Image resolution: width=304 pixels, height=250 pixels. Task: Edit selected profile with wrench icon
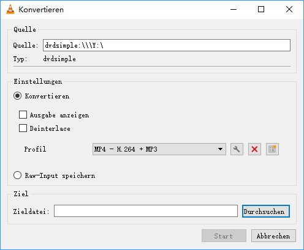click(237, 149)
